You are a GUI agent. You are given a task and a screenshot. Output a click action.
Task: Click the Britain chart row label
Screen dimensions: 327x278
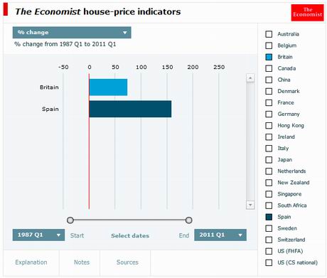(x=49, y=87)
